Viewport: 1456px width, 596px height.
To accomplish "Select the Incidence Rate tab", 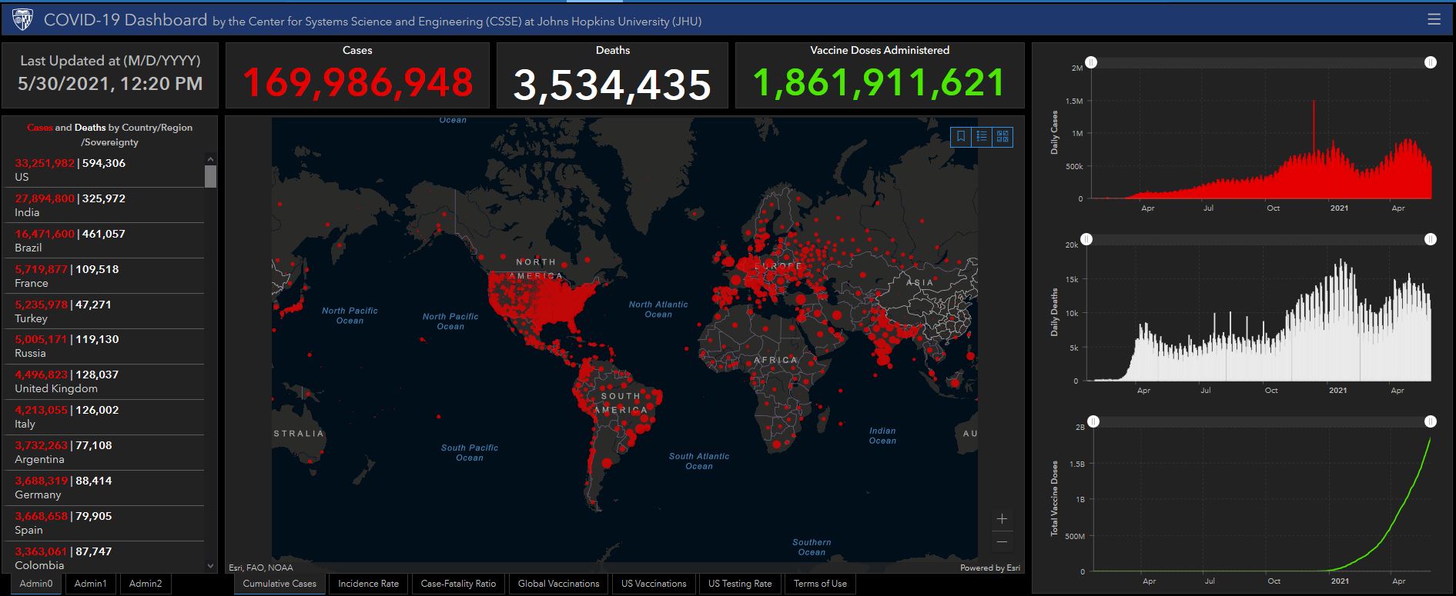I will (368, 584).
